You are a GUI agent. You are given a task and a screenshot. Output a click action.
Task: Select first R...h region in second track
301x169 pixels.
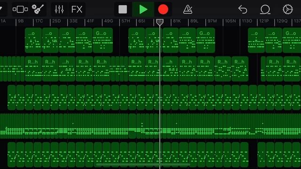[x=33, y=69]
